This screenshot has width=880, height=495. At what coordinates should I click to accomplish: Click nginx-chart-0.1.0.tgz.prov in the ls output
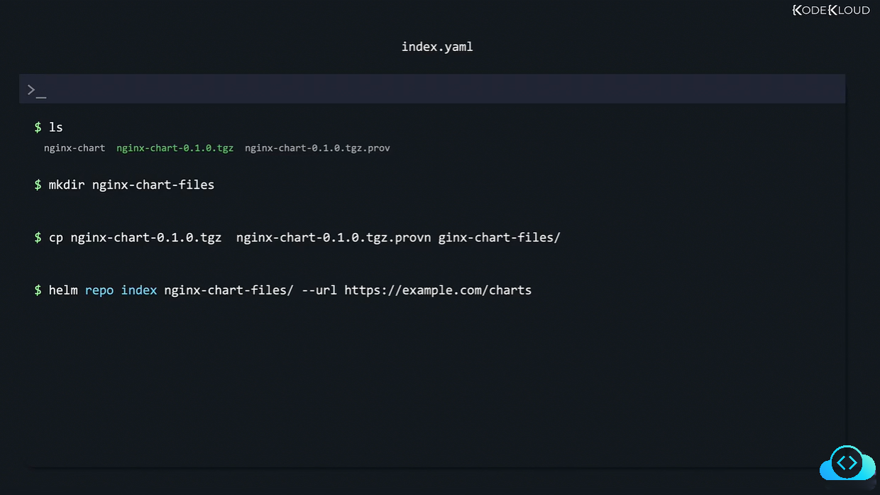tap(317, 148)
